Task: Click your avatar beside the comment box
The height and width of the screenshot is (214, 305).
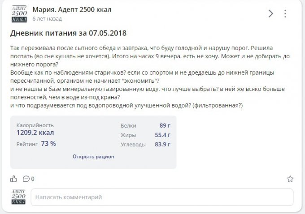Action: point(19,197)
